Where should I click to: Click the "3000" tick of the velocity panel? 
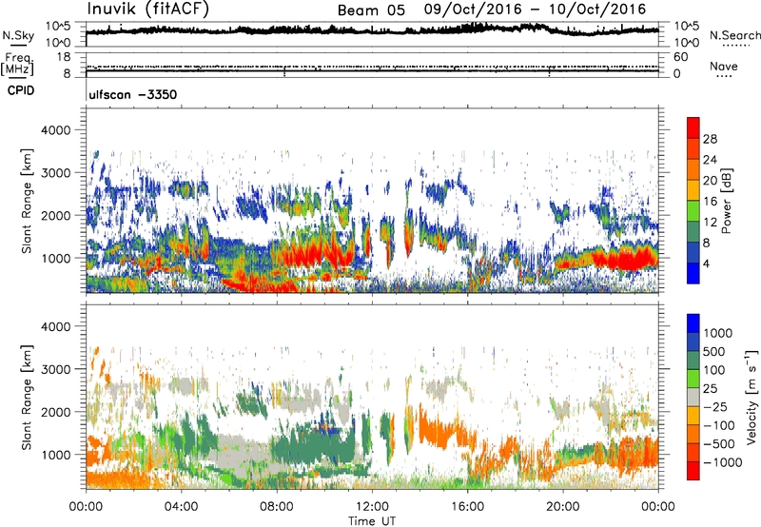(54, 369)
